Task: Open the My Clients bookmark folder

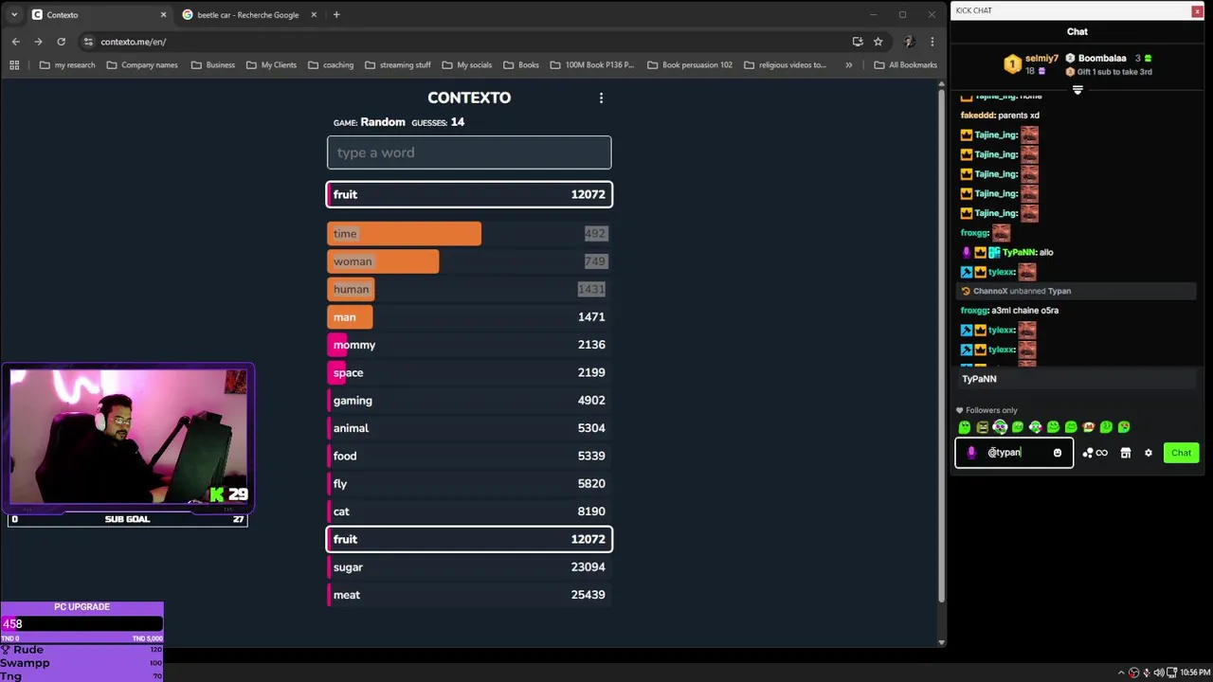Action: tap(272, 65)
